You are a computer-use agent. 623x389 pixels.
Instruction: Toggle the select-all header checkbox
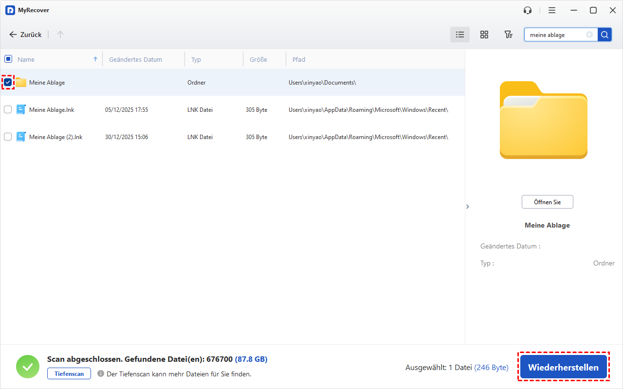(8, 59)
